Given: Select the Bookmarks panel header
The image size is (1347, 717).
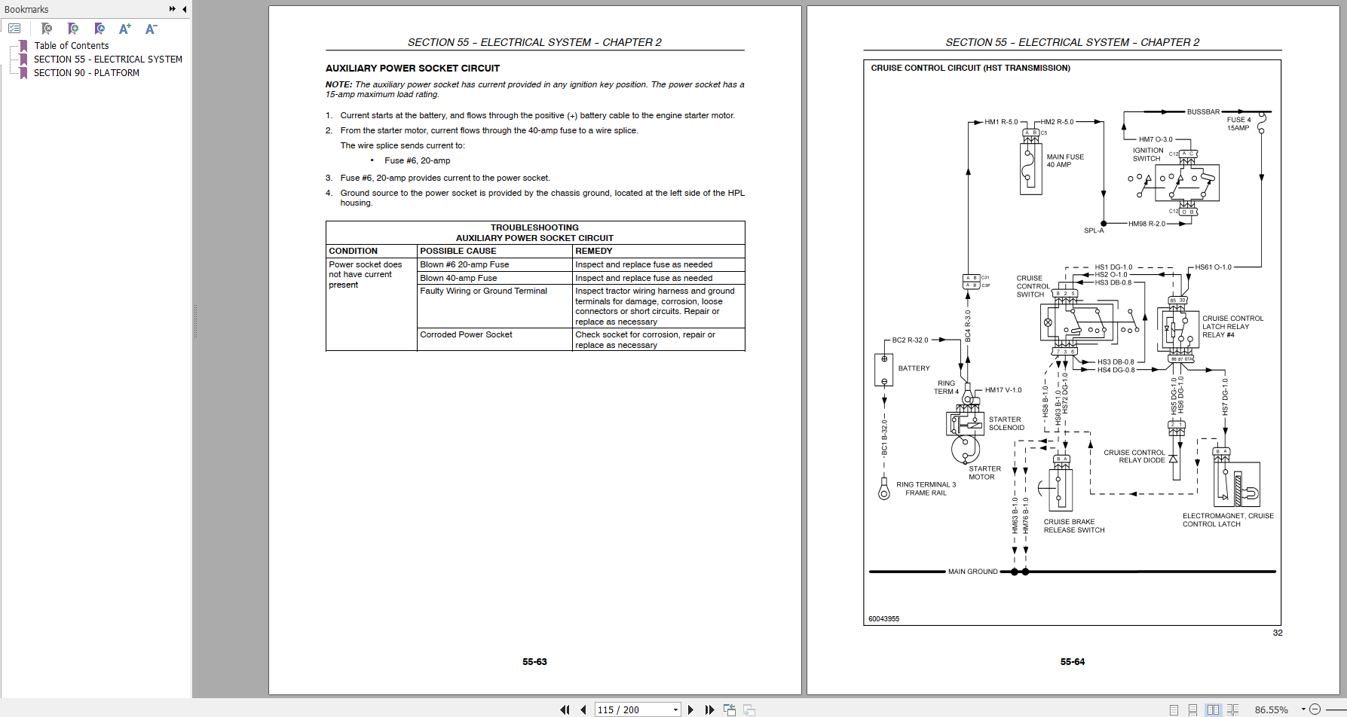Looking at the screenshot, I should click(x=26, y=9).
